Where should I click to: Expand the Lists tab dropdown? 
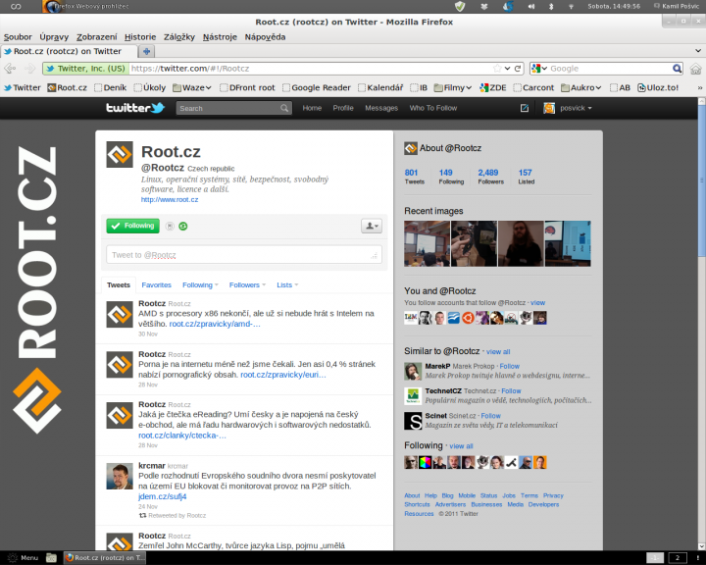coord(287,284)
